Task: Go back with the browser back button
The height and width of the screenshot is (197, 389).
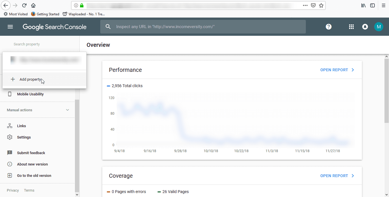Action: pyautogui.click(x=6, y=5)
